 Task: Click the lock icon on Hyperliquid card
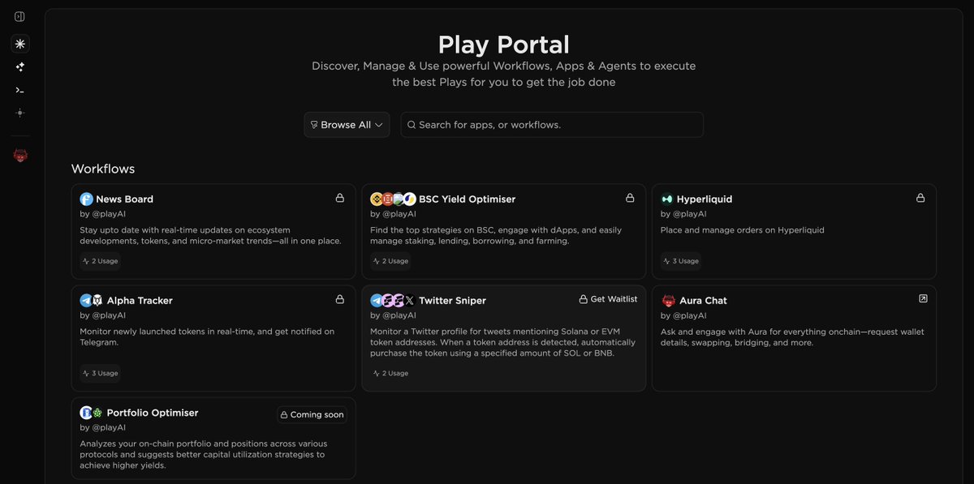tap(920, 198)
